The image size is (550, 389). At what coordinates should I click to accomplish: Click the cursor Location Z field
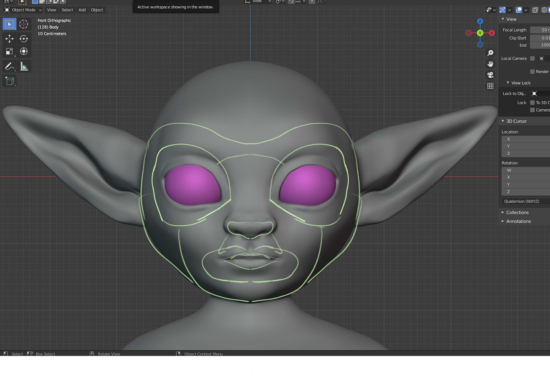pyautogui.click(x=526, y=154)
